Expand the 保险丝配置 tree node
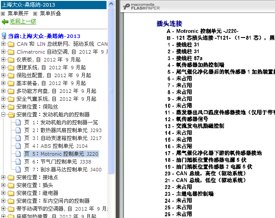 tap(3, 75)
